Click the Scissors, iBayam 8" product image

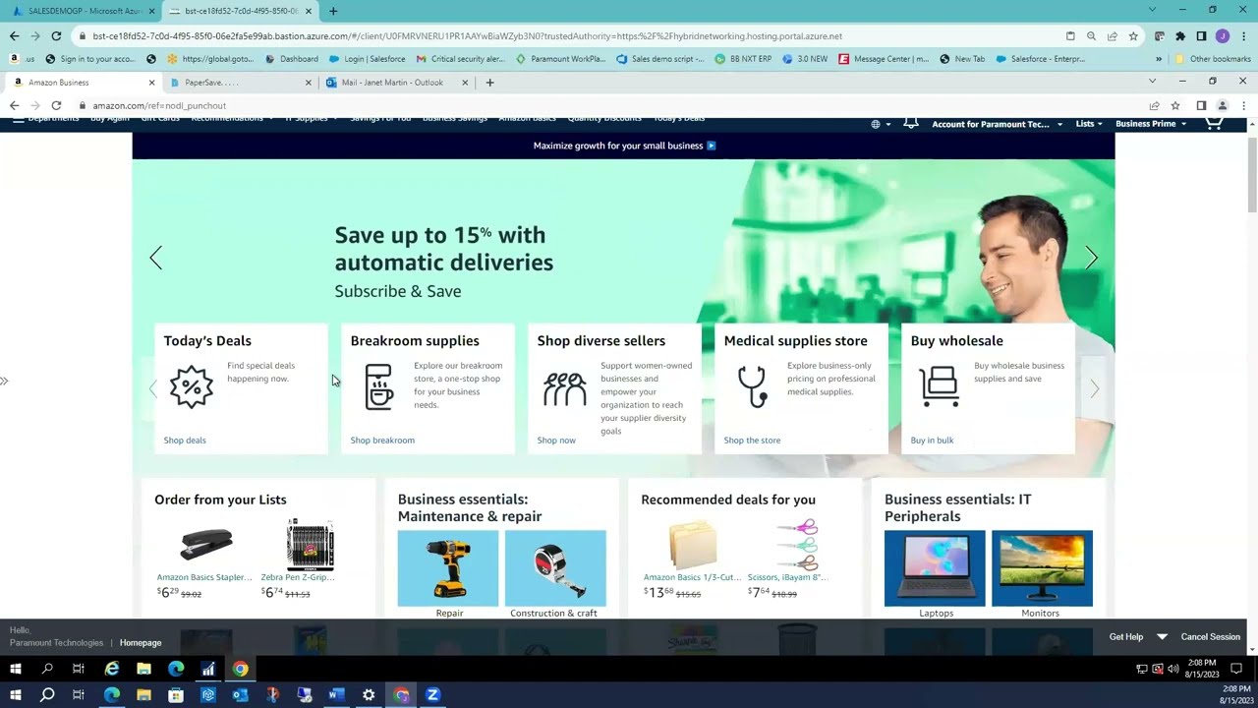tap(797, 545)
